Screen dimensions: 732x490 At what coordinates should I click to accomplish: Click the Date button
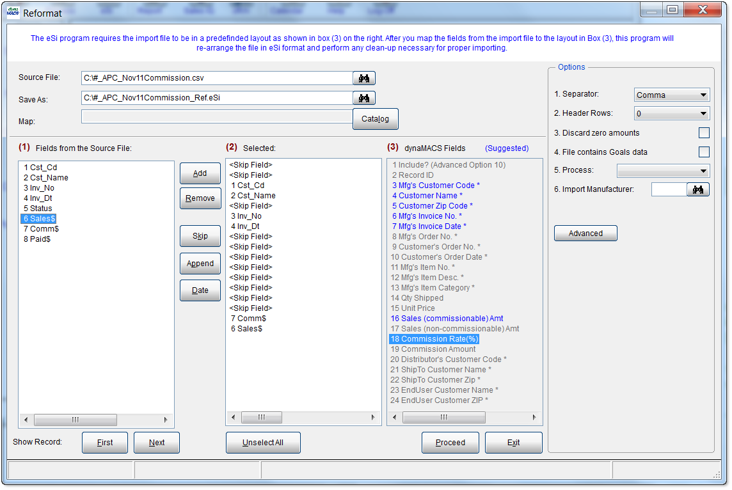200,290
